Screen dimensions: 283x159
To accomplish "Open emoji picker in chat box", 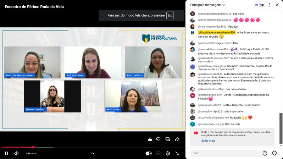I will tap(265, 153).
